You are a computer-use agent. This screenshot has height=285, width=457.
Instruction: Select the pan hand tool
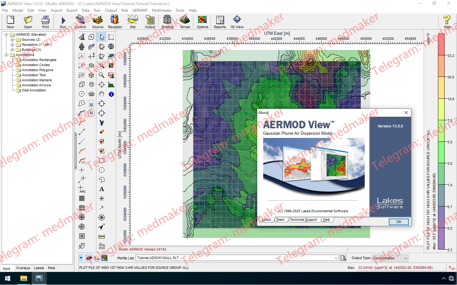101,94
